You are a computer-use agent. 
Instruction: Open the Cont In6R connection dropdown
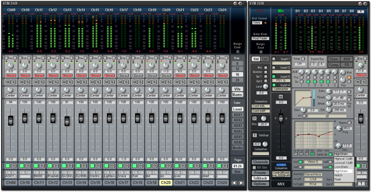pos(260,111)
